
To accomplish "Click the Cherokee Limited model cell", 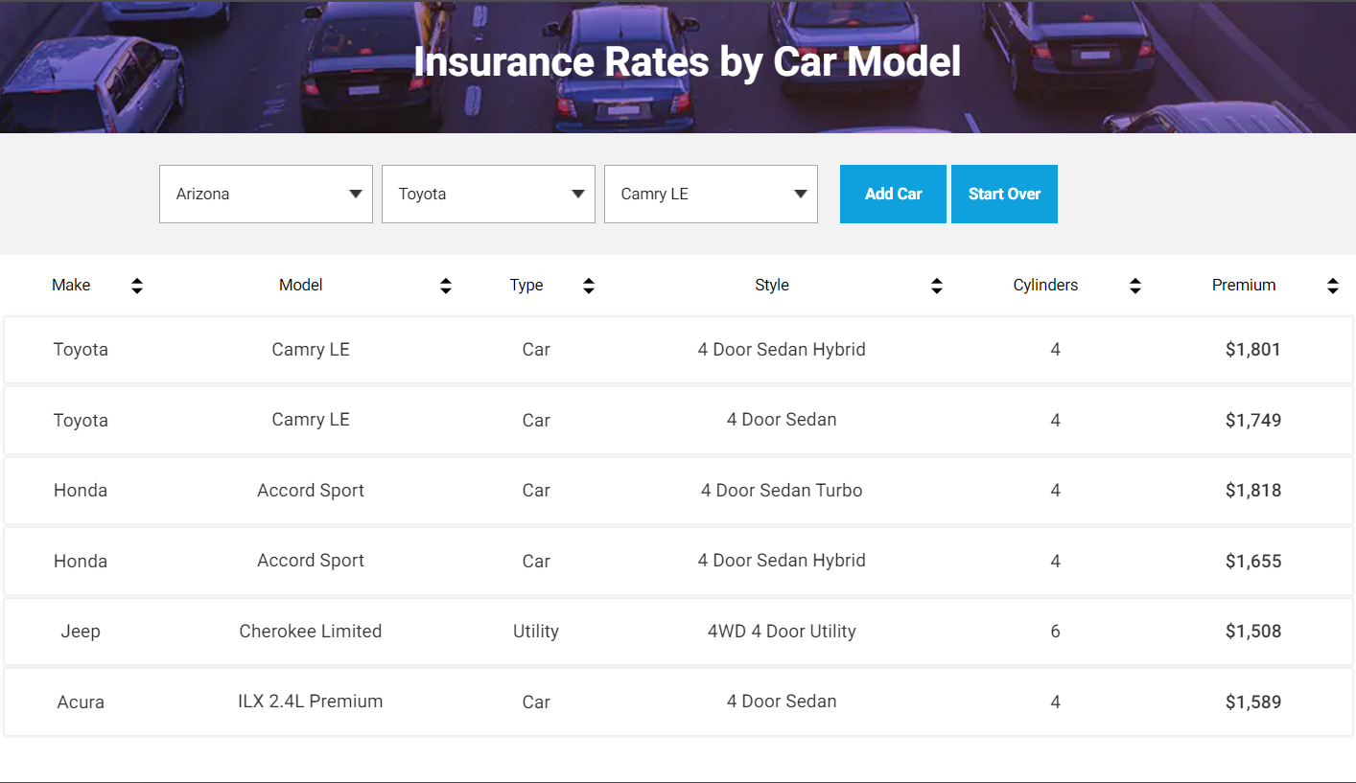I will (x=311, y=632).
